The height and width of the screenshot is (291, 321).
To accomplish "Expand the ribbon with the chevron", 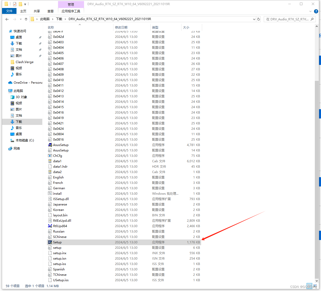I will pos(310,11).
